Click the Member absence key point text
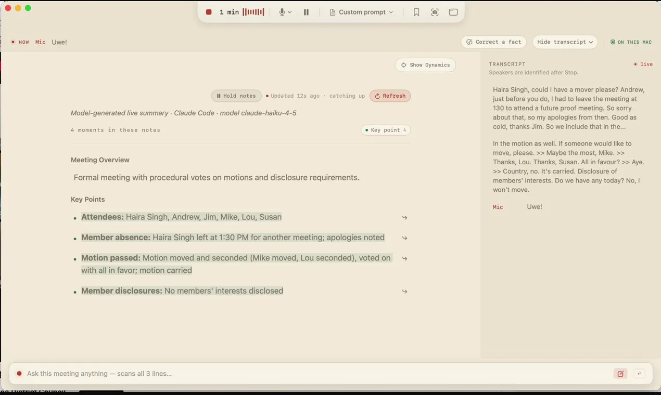661x395 pixels. pyautogui.click(x=233, y=238)
